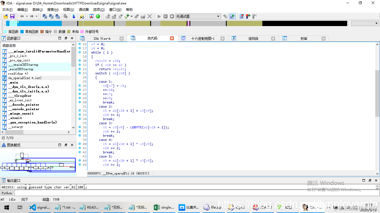Viewport: 380px width, 213px height.
Task: Click the convert to code icon
Action: point(108,16)
